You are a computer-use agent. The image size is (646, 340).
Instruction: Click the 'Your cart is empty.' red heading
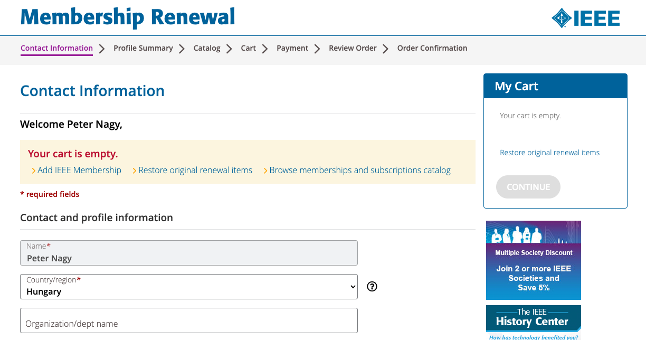point(73,154)
